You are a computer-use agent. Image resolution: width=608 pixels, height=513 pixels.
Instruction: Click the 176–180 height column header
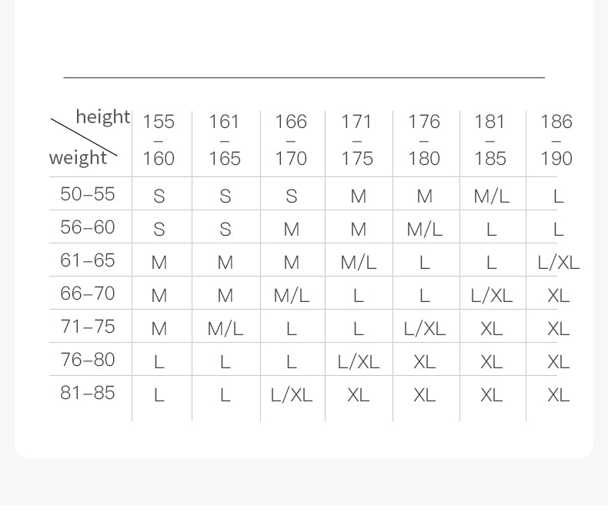(x=424, y=139)
